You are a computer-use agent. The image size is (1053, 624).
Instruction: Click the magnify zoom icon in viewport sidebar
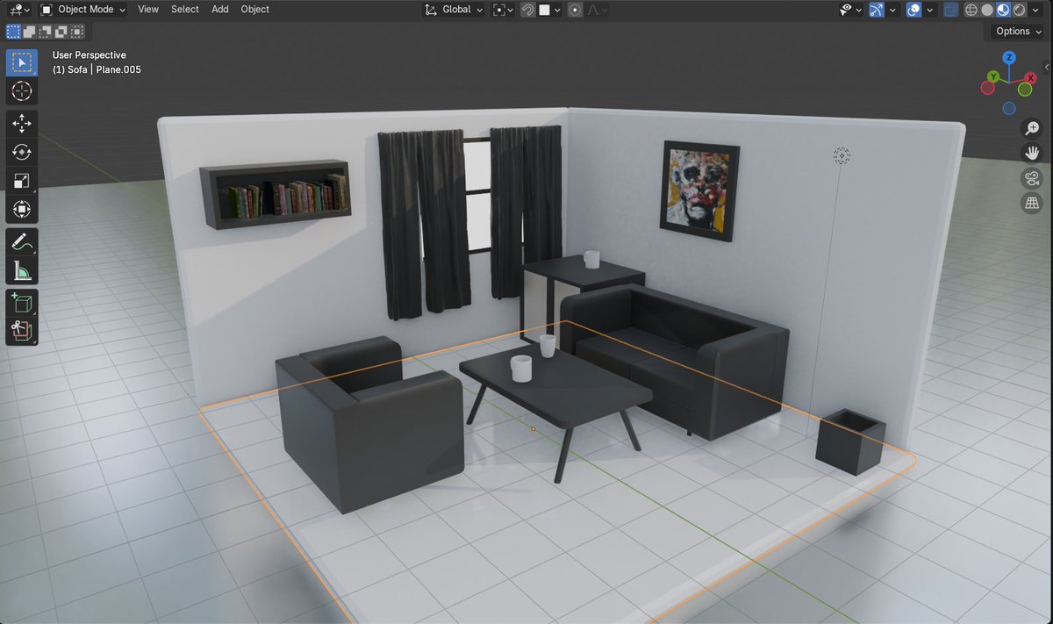pos(1032,128)
